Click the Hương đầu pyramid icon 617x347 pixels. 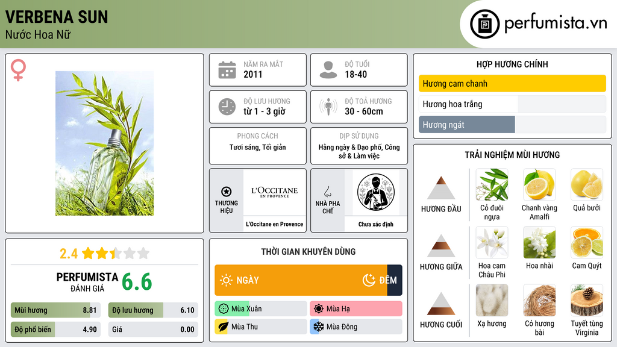(441, 188)
